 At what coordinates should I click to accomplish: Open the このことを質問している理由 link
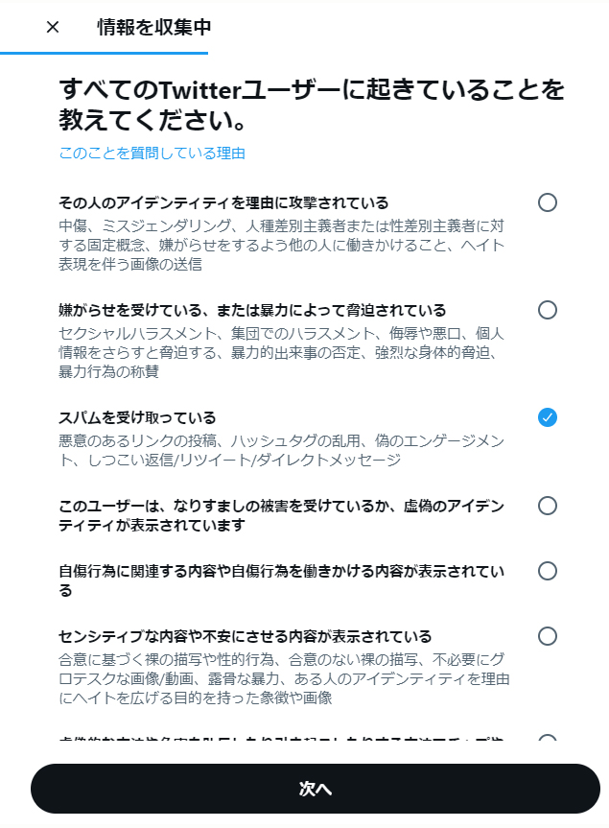click(152, 153)
